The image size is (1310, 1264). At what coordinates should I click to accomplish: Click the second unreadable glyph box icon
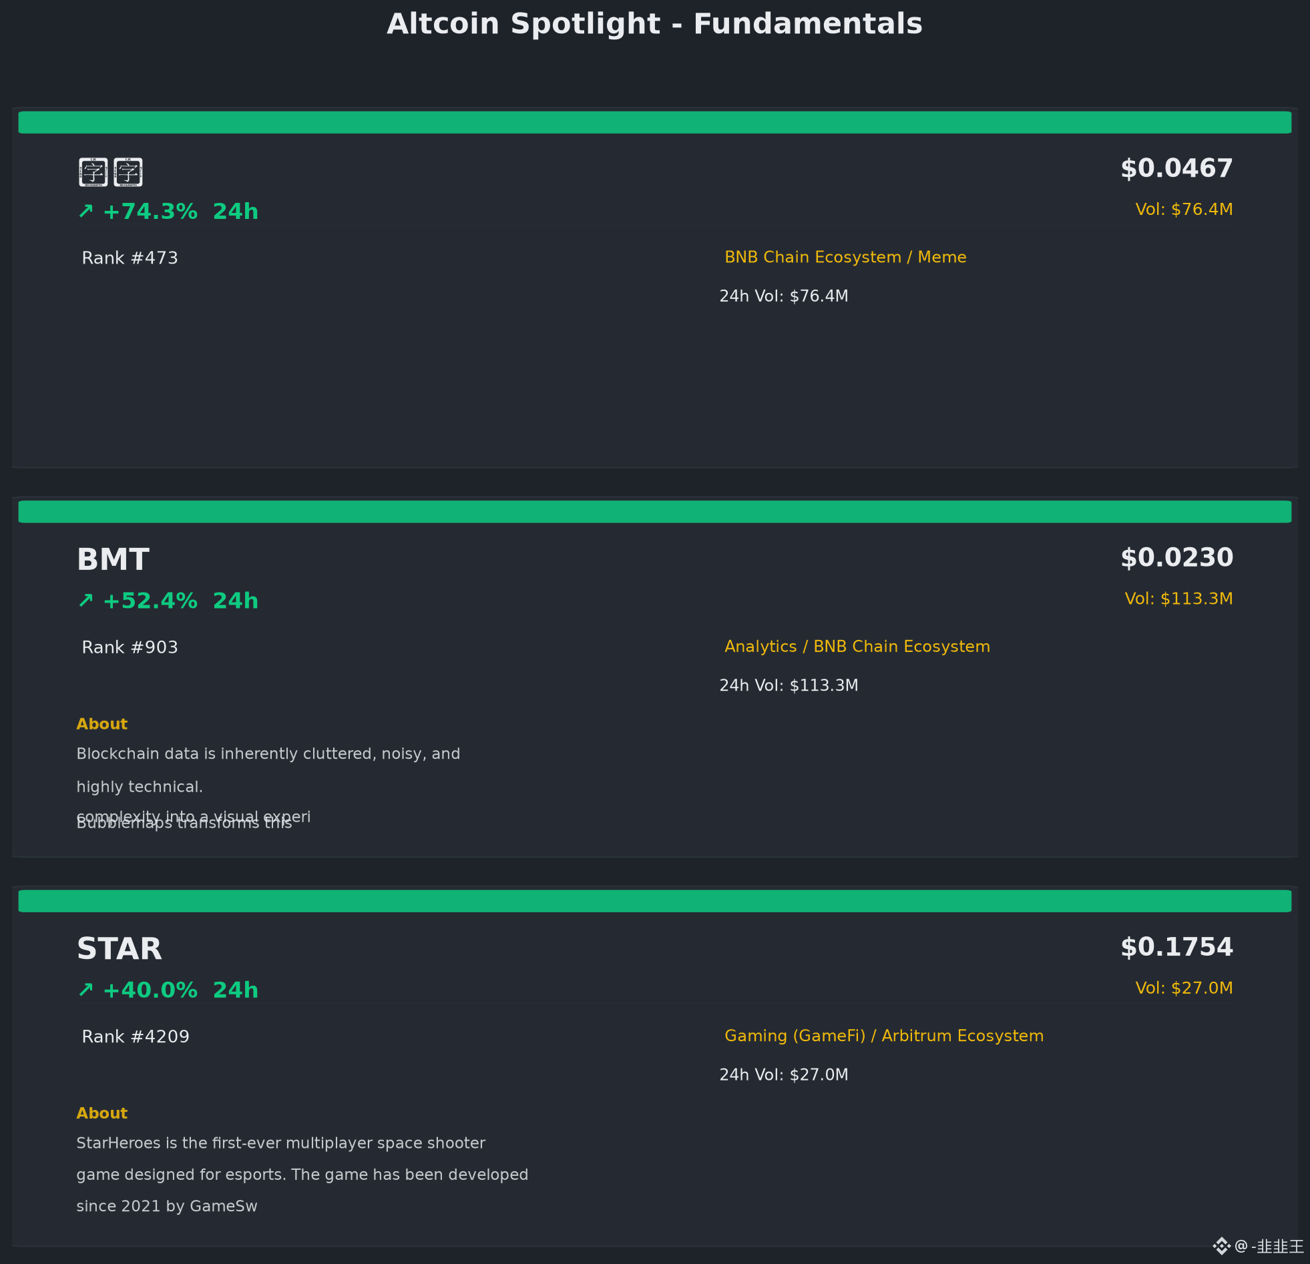click(128, 172)
